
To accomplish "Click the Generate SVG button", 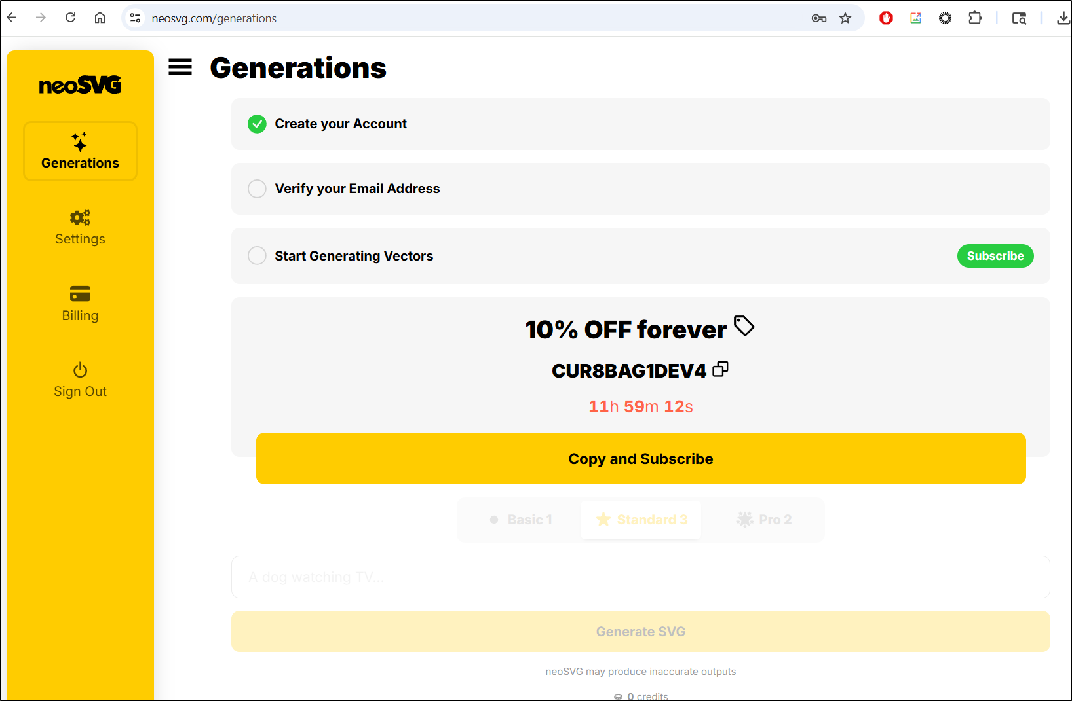I will [641, 632].
